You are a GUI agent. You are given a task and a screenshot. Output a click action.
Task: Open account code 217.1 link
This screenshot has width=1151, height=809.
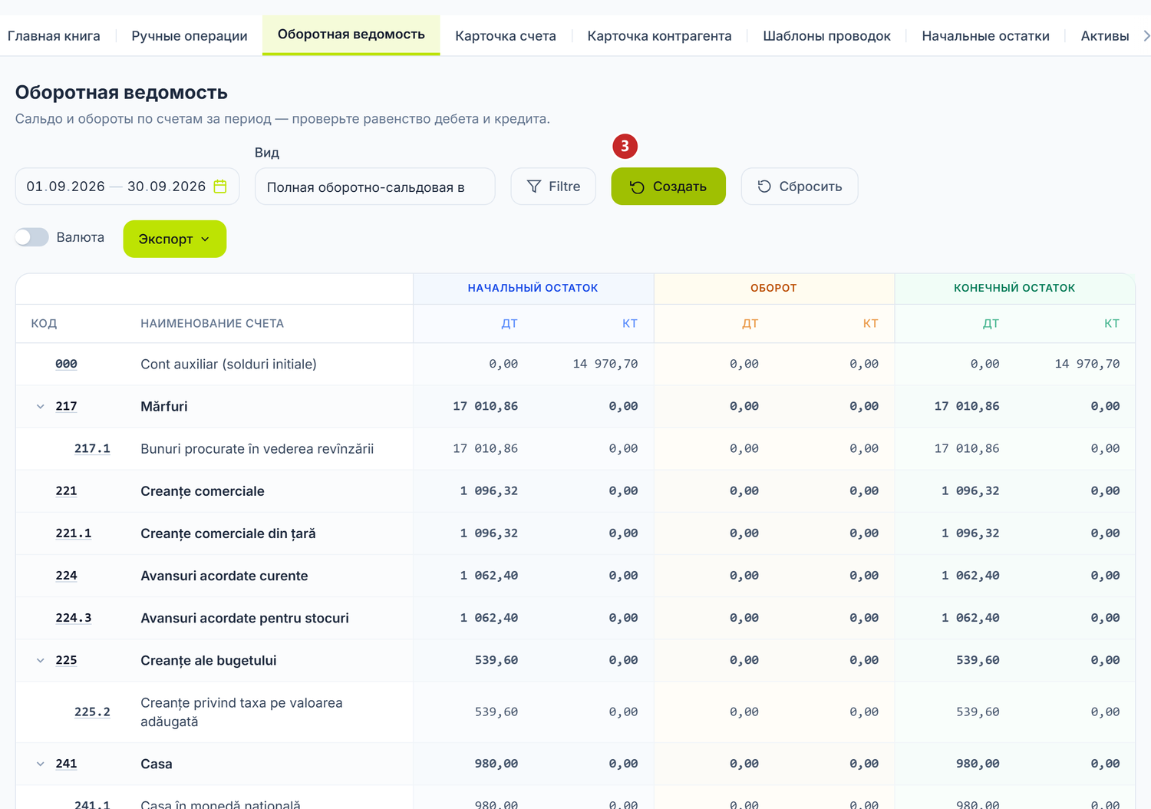coord(92,448)
